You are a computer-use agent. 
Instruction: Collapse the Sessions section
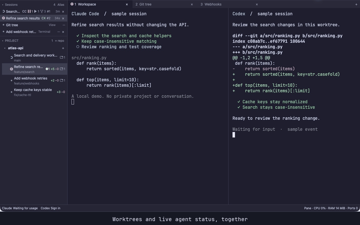click(3, 4)
